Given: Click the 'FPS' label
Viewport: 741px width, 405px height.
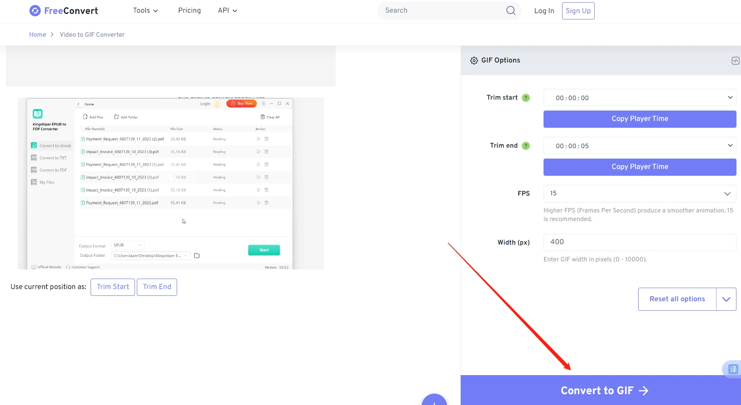Looking at the screenshot, I should [524, 193].
